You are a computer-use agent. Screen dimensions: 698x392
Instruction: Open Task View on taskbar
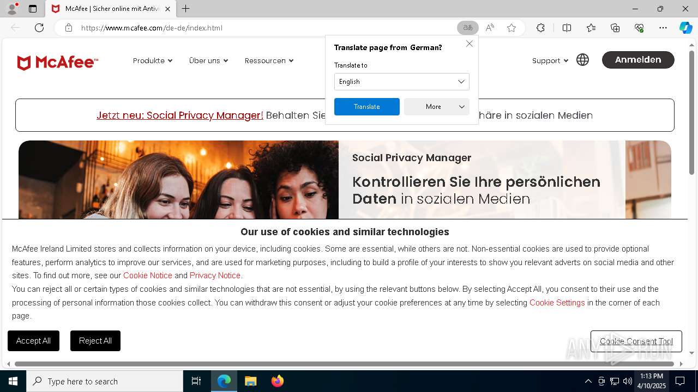pyautogui.click(x=196, y=381)
